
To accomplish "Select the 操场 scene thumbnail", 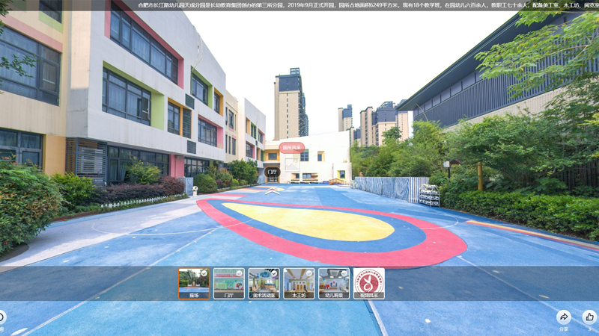I will [x=193, y=284].
